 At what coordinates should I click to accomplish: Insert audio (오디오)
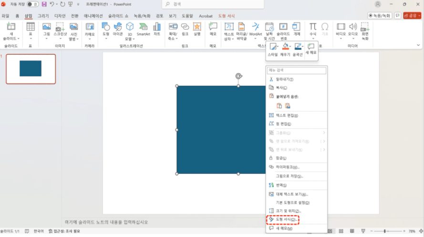click(352, 31)
